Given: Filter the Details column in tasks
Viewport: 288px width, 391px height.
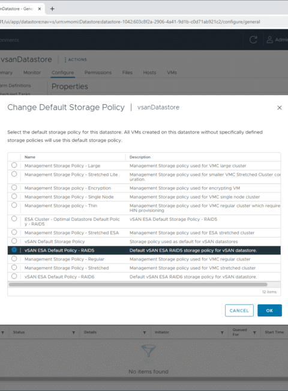Looking at the screenshot, I should [144, 333].
